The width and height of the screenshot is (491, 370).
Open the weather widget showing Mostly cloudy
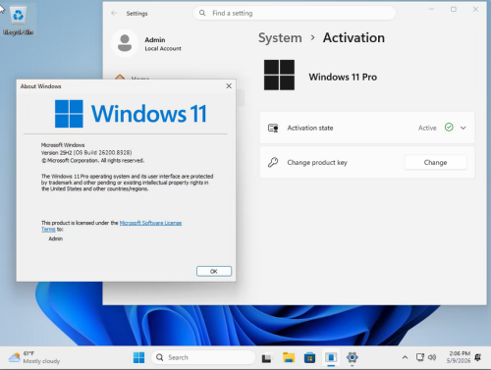[34, 357]
